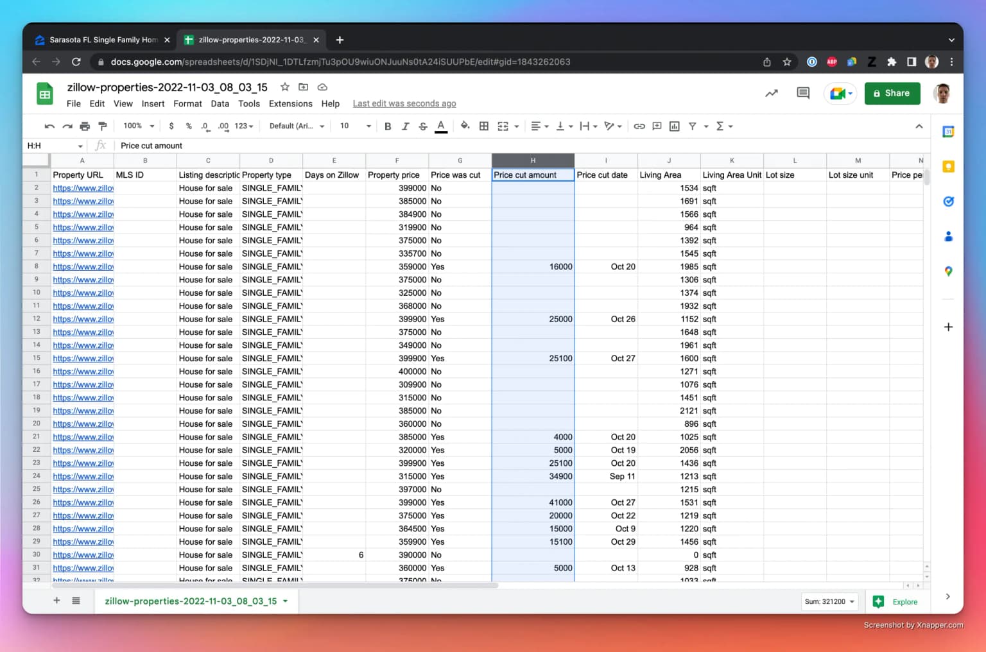The height and width of the screenshot is (652, 986).
Task: Reload the page in browser
Action: pyautogui.click(x=76, y=62)
